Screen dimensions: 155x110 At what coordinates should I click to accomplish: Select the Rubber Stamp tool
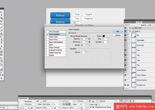tap(1, 34)
